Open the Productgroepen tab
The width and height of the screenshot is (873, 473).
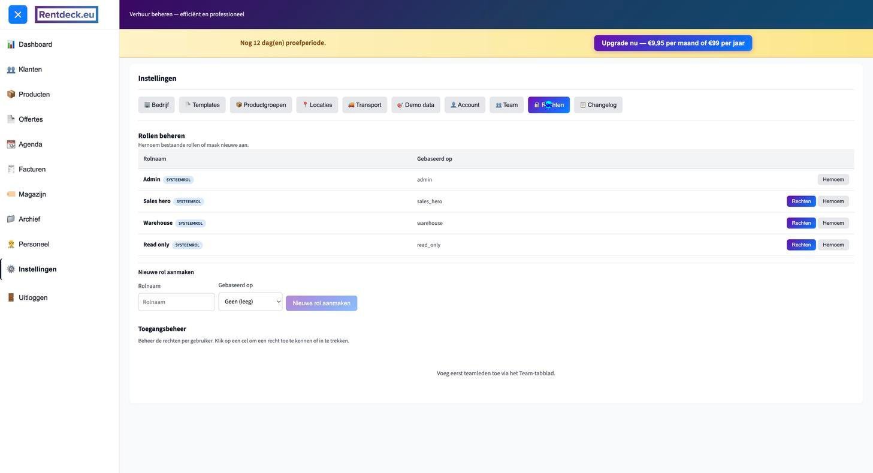point(261,105)
